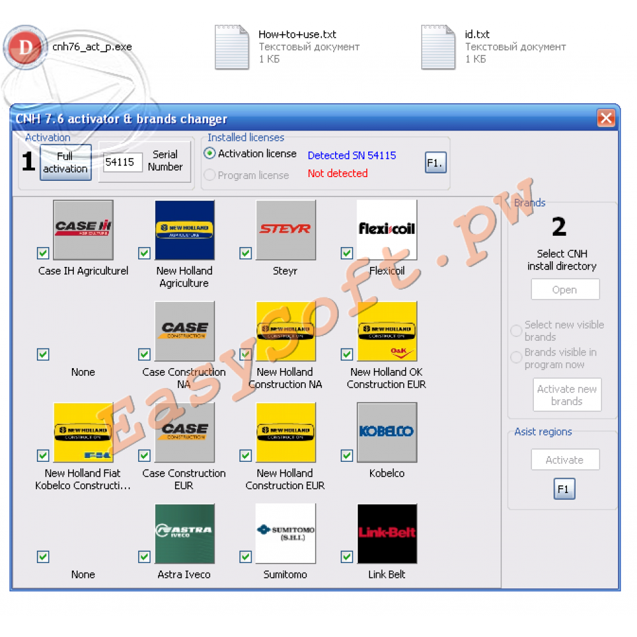The image size is (637, 637).
Task: Select the Activation license radio button
Action: [210, 154]
